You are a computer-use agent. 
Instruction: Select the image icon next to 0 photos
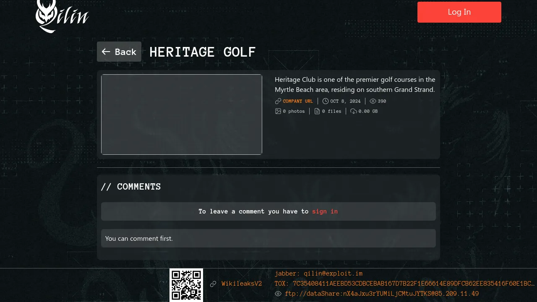coord(278,111)
